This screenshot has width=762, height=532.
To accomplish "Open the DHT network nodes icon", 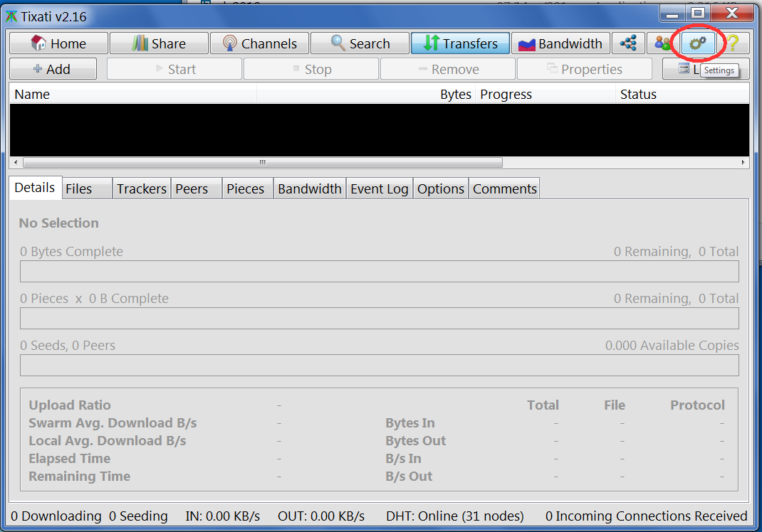I will pyautogui.click(x=628, y=43).
